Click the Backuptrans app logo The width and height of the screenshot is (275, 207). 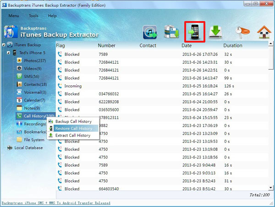[x=11, y=32]
